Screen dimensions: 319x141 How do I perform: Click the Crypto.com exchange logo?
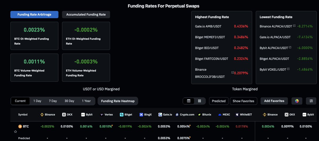(177, 115)
